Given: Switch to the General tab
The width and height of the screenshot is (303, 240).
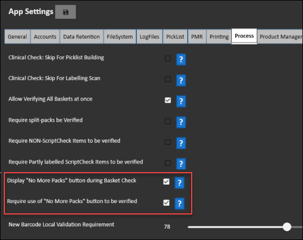Looking at the screenshot, I should [x=17, y=36].
